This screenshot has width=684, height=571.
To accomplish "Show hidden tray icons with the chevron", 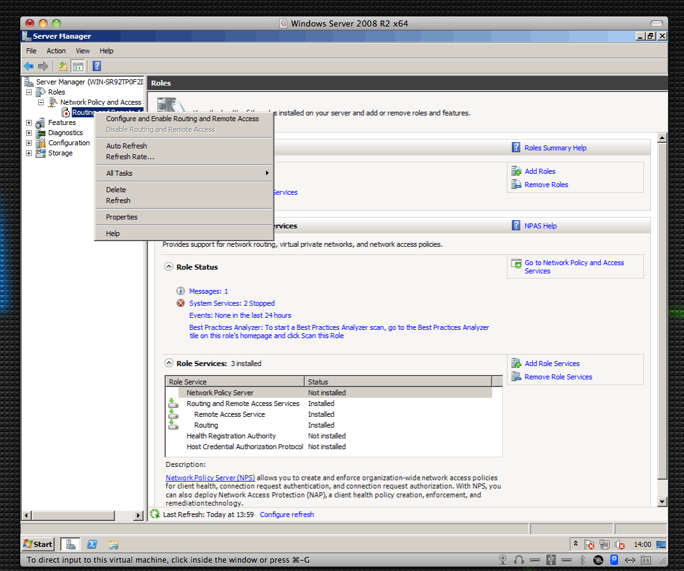I will pos(576,544).
